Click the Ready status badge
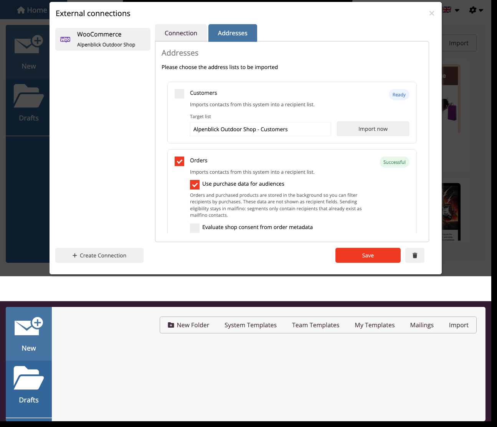Image resolution: width=497 pixels, height=427 pixels. click(399, 95)
